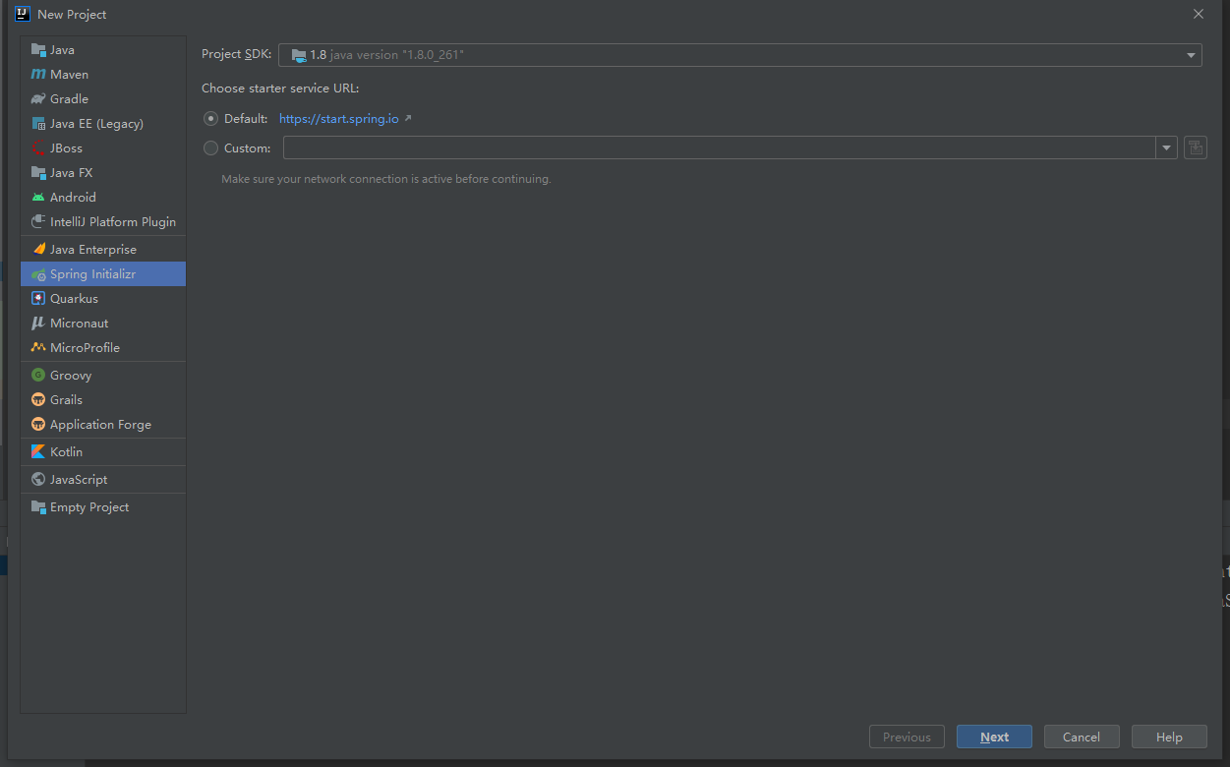Click the IntelliJ Platform Plugin icon
The height and width of the screenshot is (767, 1230).
click(38, 222)
